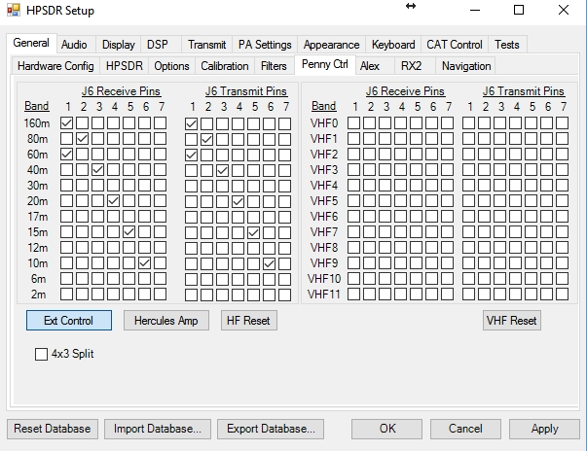Open the Navigation sub-tab
The image size is (587, 451).
pyautogui.click(x=466, y=66)
